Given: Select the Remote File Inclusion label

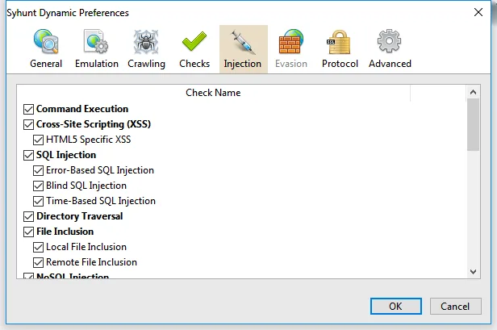Looking at the screenshot, I should coord(92,262).
